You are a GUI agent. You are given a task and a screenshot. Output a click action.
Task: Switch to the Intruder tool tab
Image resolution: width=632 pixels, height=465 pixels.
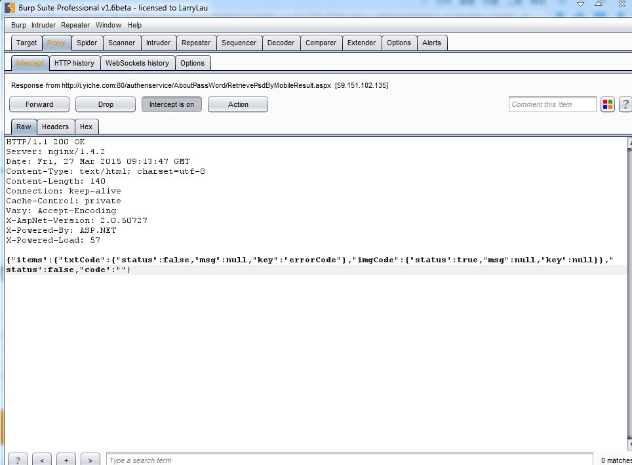pos(159,43)
